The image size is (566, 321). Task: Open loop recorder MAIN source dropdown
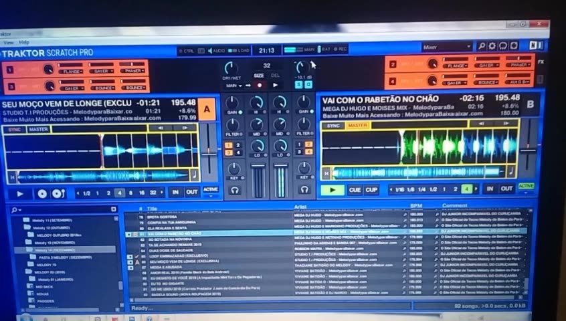click(x=234, y=86)
